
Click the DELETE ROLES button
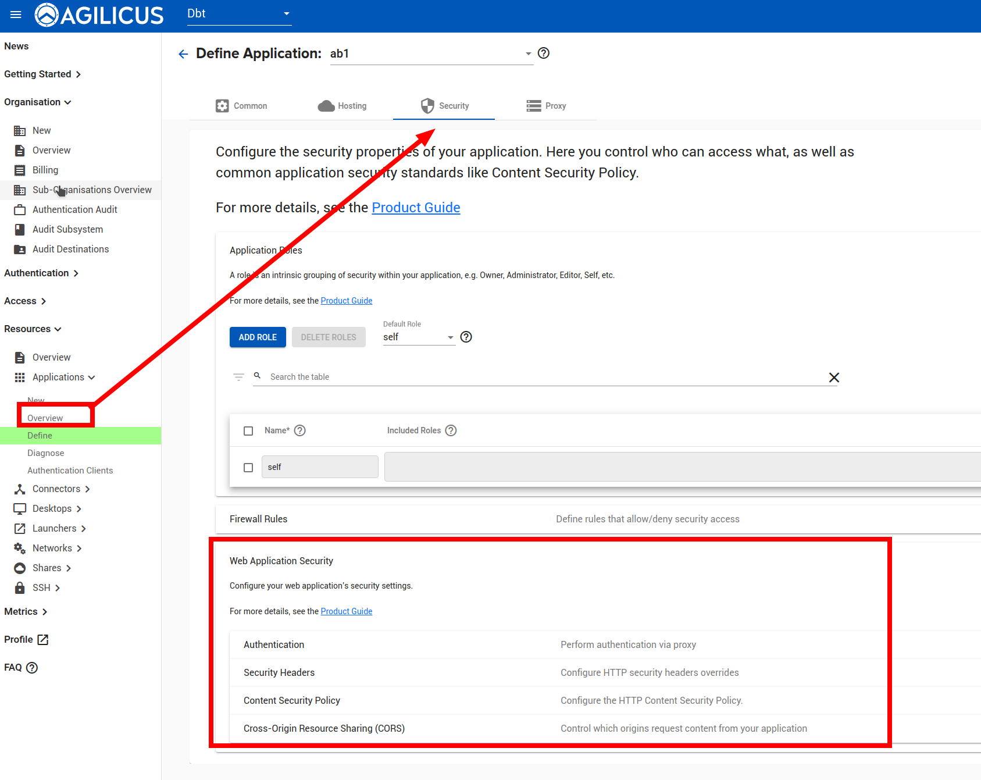(329, 337)
